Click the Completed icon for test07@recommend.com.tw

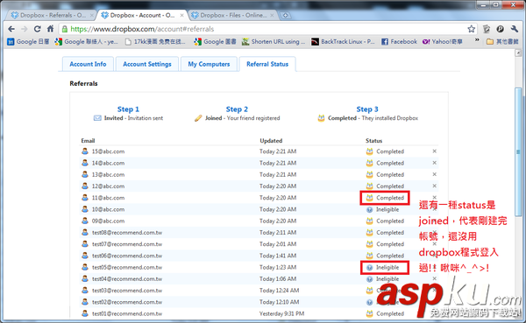(369, 244)
